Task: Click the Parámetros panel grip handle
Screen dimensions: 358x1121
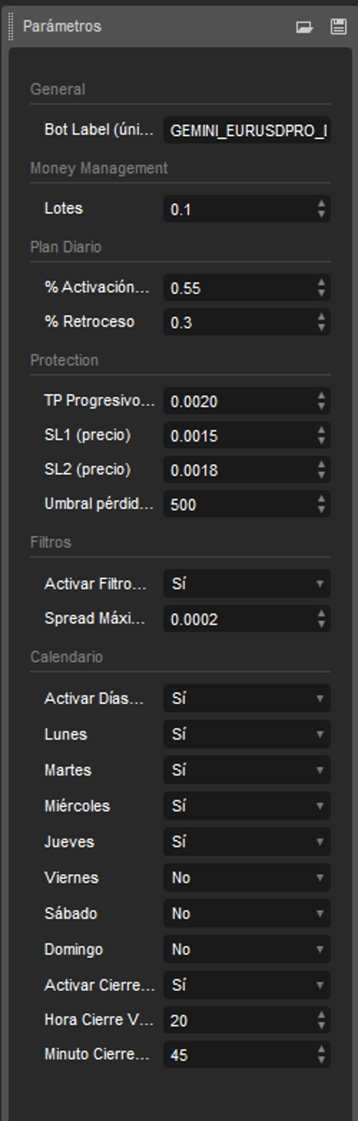Action: pyautogui.click(x=10, y=27)
